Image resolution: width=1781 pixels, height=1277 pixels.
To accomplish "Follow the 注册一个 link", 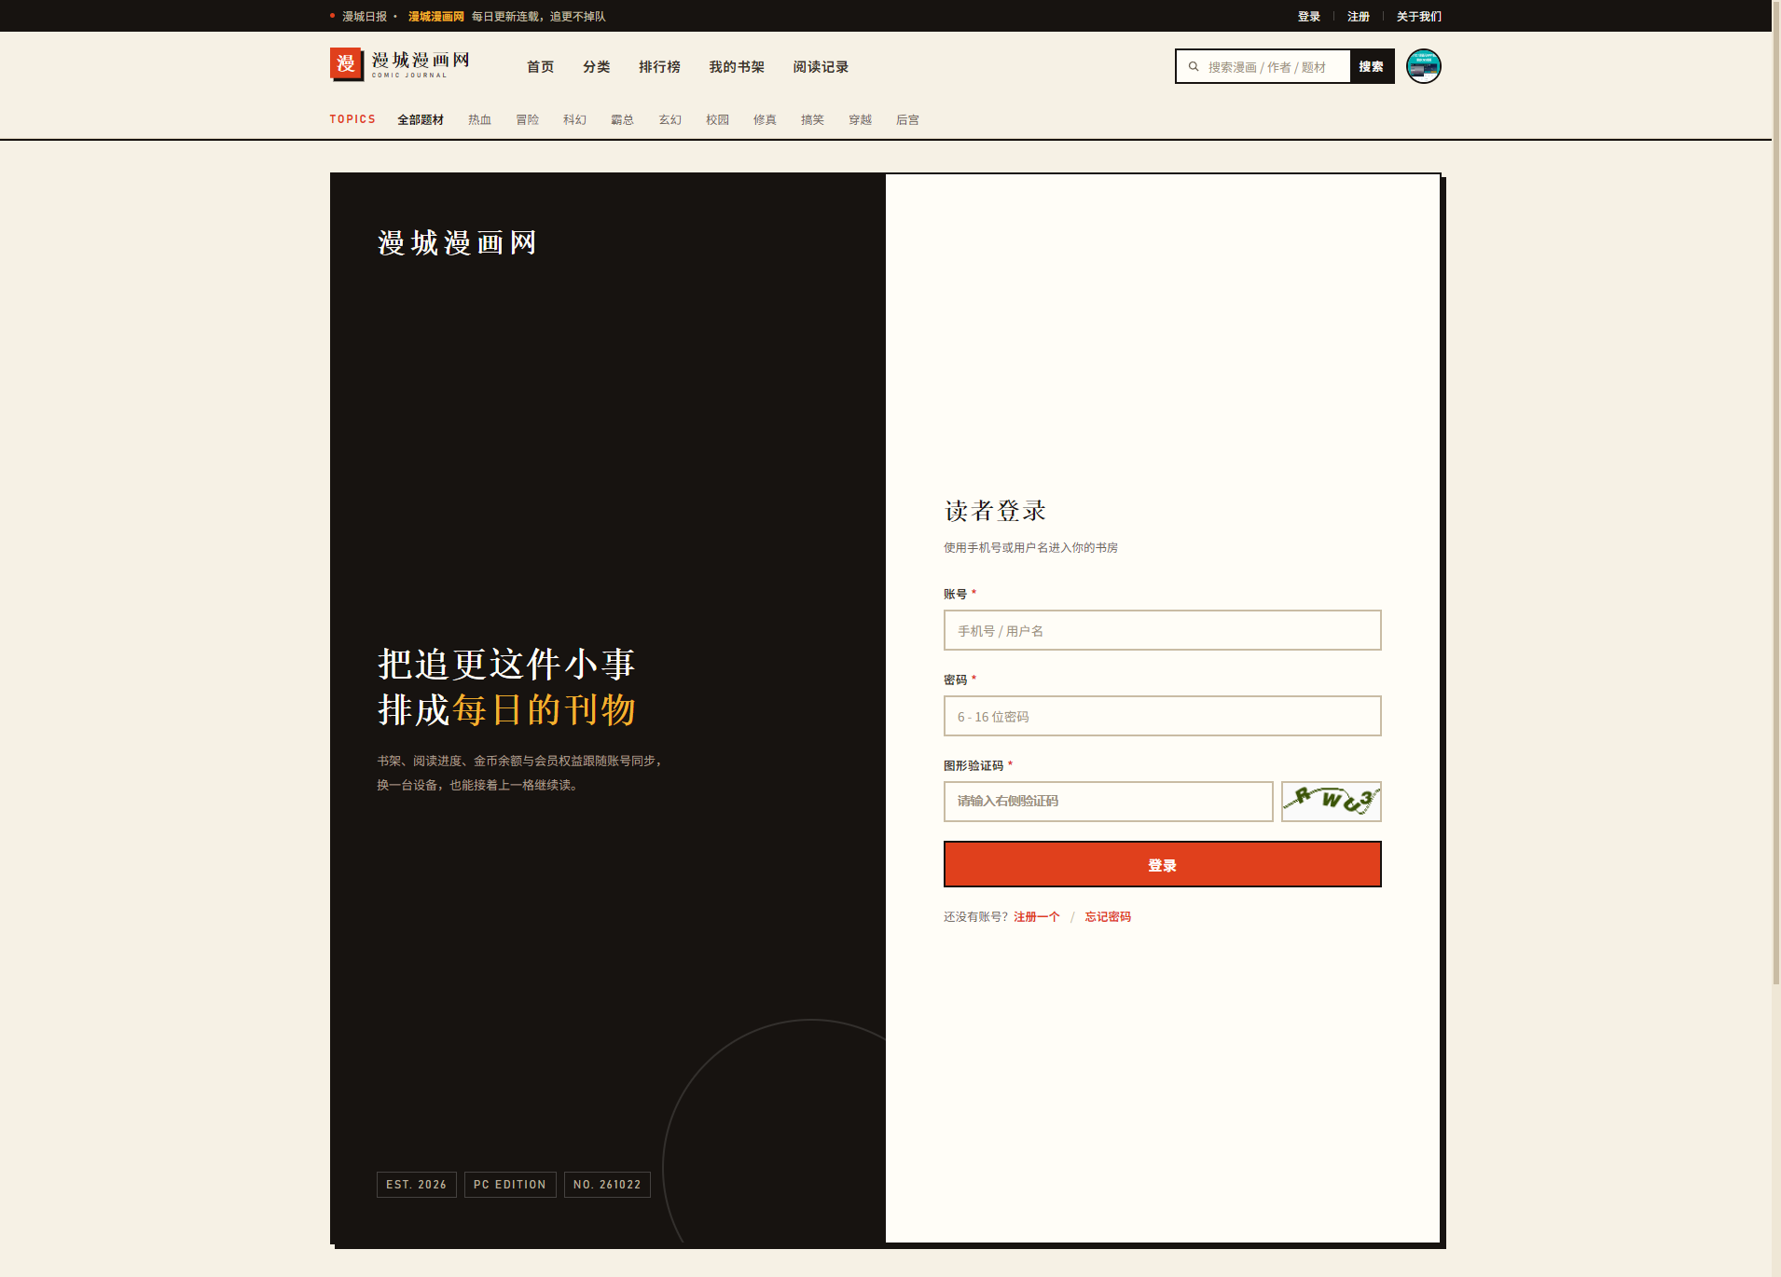I will click(1036, 917).
